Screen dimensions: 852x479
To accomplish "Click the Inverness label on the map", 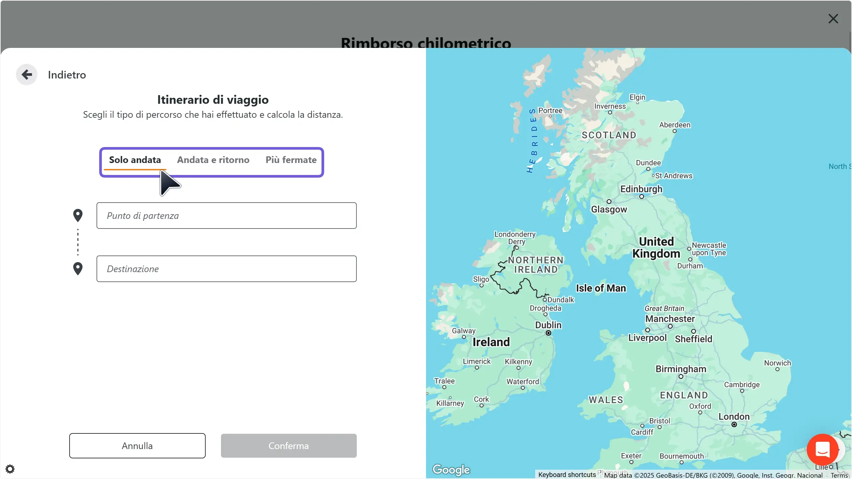I will point(610,106).
